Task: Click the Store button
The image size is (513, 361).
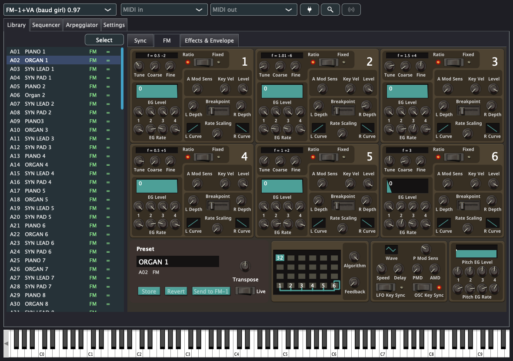Action: point(149,291)
